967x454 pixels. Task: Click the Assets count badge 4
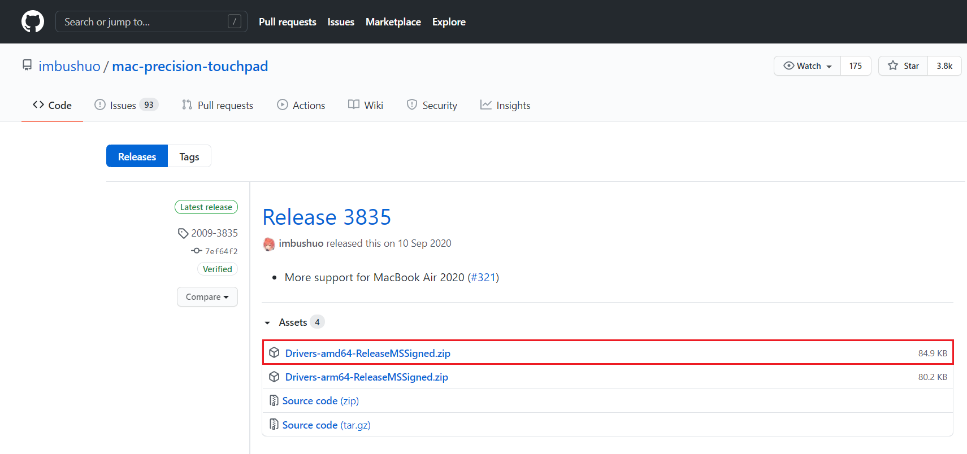[x=317, y=322]
